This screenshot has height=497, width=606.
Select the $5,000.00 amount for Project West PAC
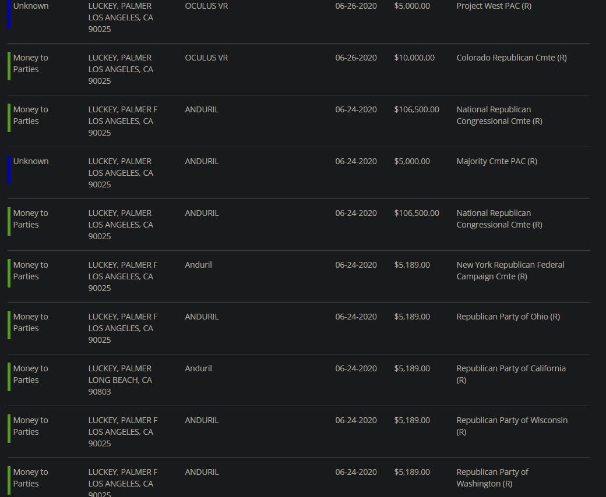coord(411,6)
